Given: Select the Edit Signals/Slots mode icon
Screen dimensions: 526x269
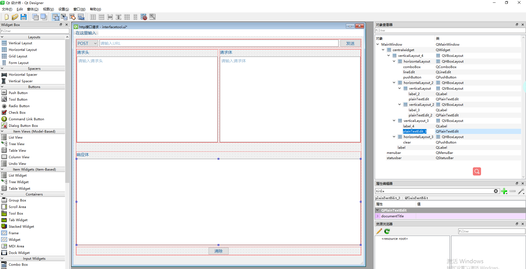Looking at the screenshot, I should pyautogui.click(x=64, y=17).
